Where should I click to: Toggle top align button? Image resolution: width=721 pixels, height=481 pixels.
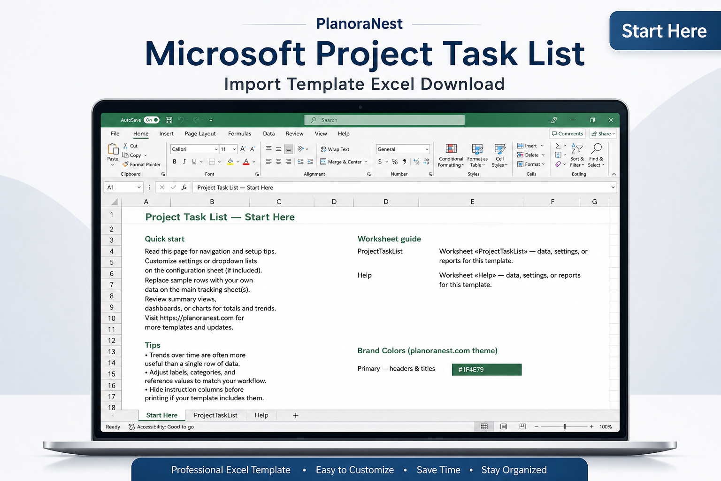point(268,149)
